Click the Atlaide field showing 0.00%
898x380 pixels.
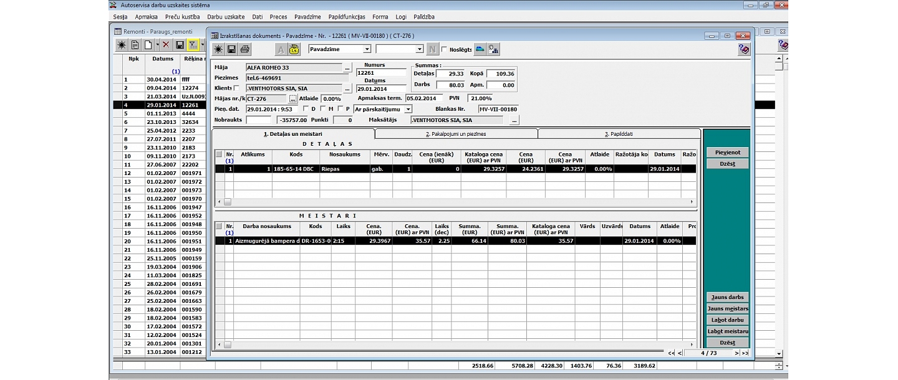331,98
